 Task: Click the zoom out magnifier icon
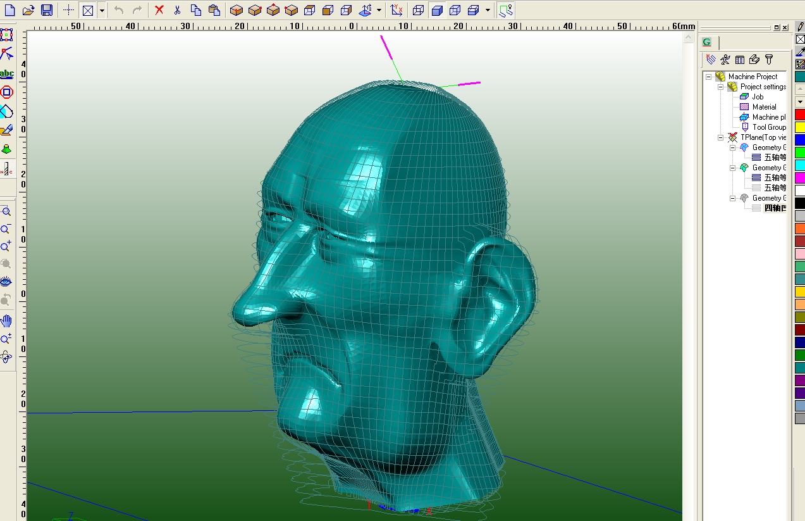coord(6,229)
